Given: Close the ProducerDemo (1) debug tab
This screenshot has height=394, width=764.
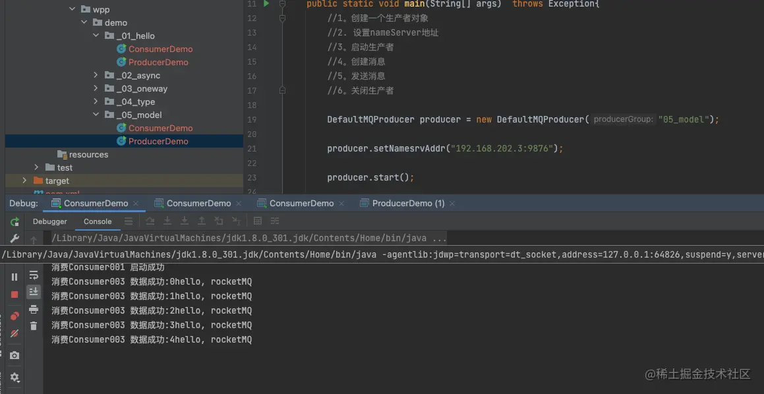Looking at the screenshot, I should (452, 204).
